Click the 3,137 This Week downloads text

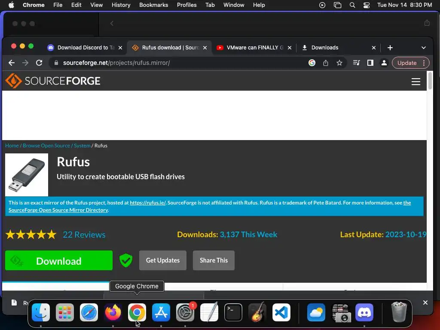pos(248,235)
